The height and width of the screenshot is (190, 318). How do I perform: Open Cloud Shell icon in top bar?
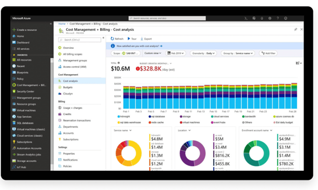(x=246, y=18)
